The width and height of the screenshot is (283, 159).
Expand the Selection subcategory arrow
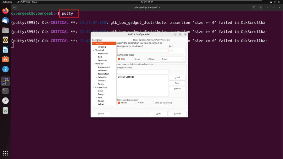pyautogui.click(x=96, y=77)
